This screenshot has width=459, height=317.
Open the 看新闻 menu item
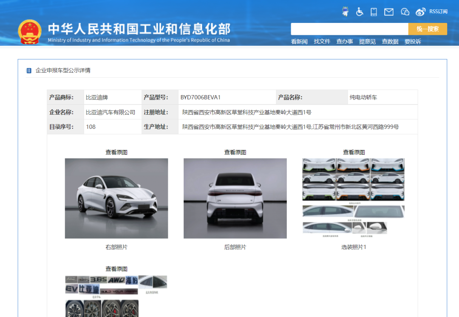click(299, 42)
